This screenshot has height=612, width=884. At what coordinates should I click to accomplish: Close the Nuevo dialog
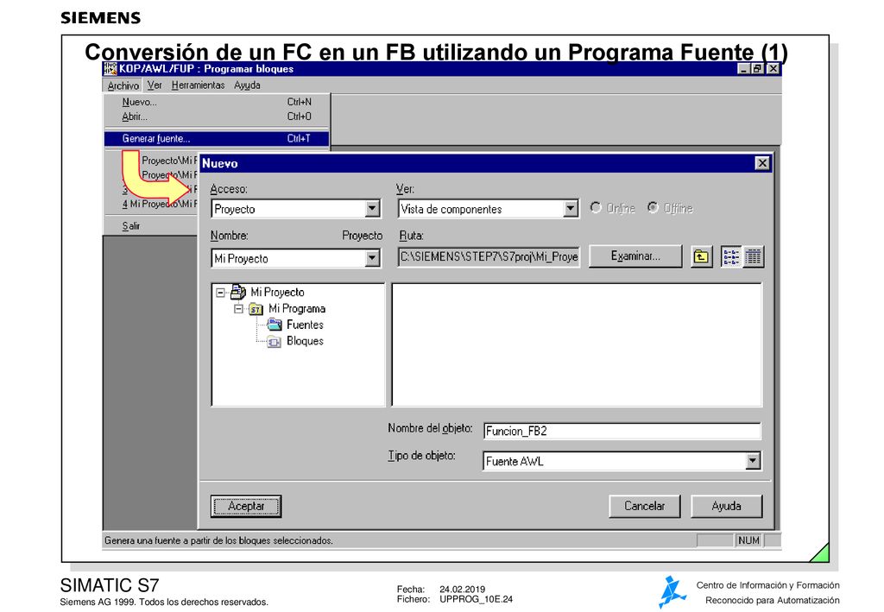[x=762, y=163]
